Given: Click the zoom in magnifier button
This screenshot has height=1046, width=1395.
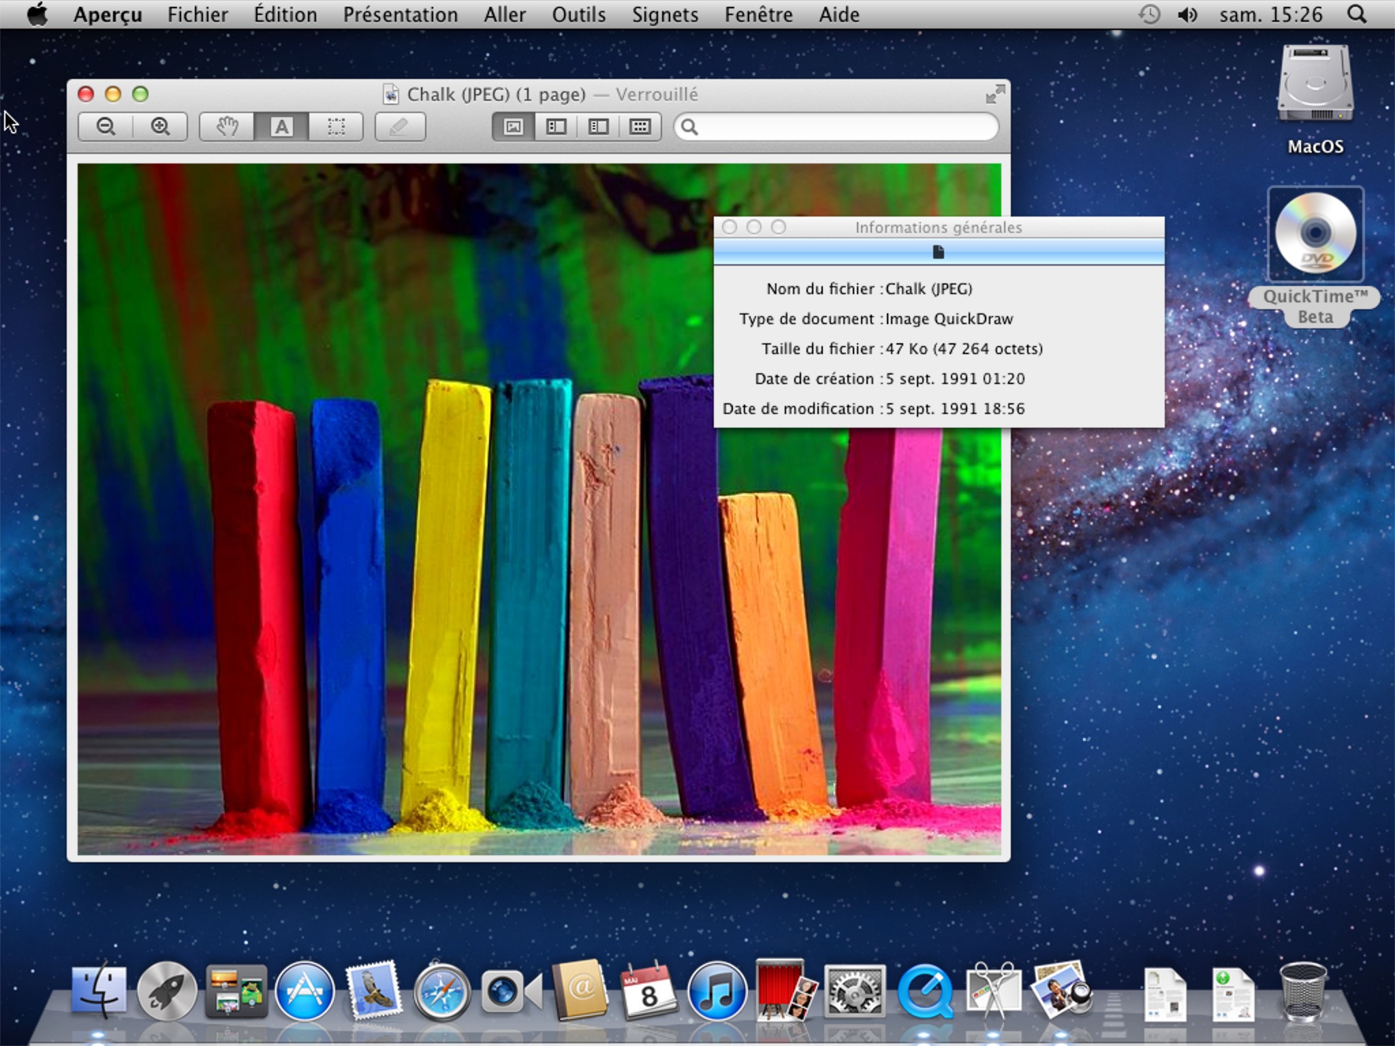Looking at the screenshot, I should [x=160, y=127].
